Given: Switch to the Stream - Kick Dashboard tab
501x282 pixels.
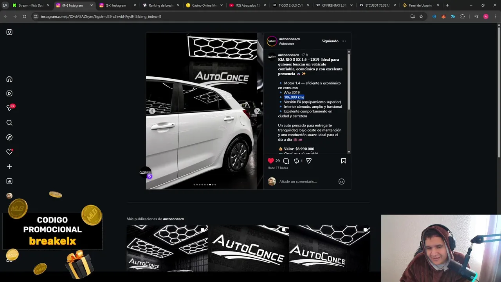Looking at the screenshot, I should coord(30,5).
